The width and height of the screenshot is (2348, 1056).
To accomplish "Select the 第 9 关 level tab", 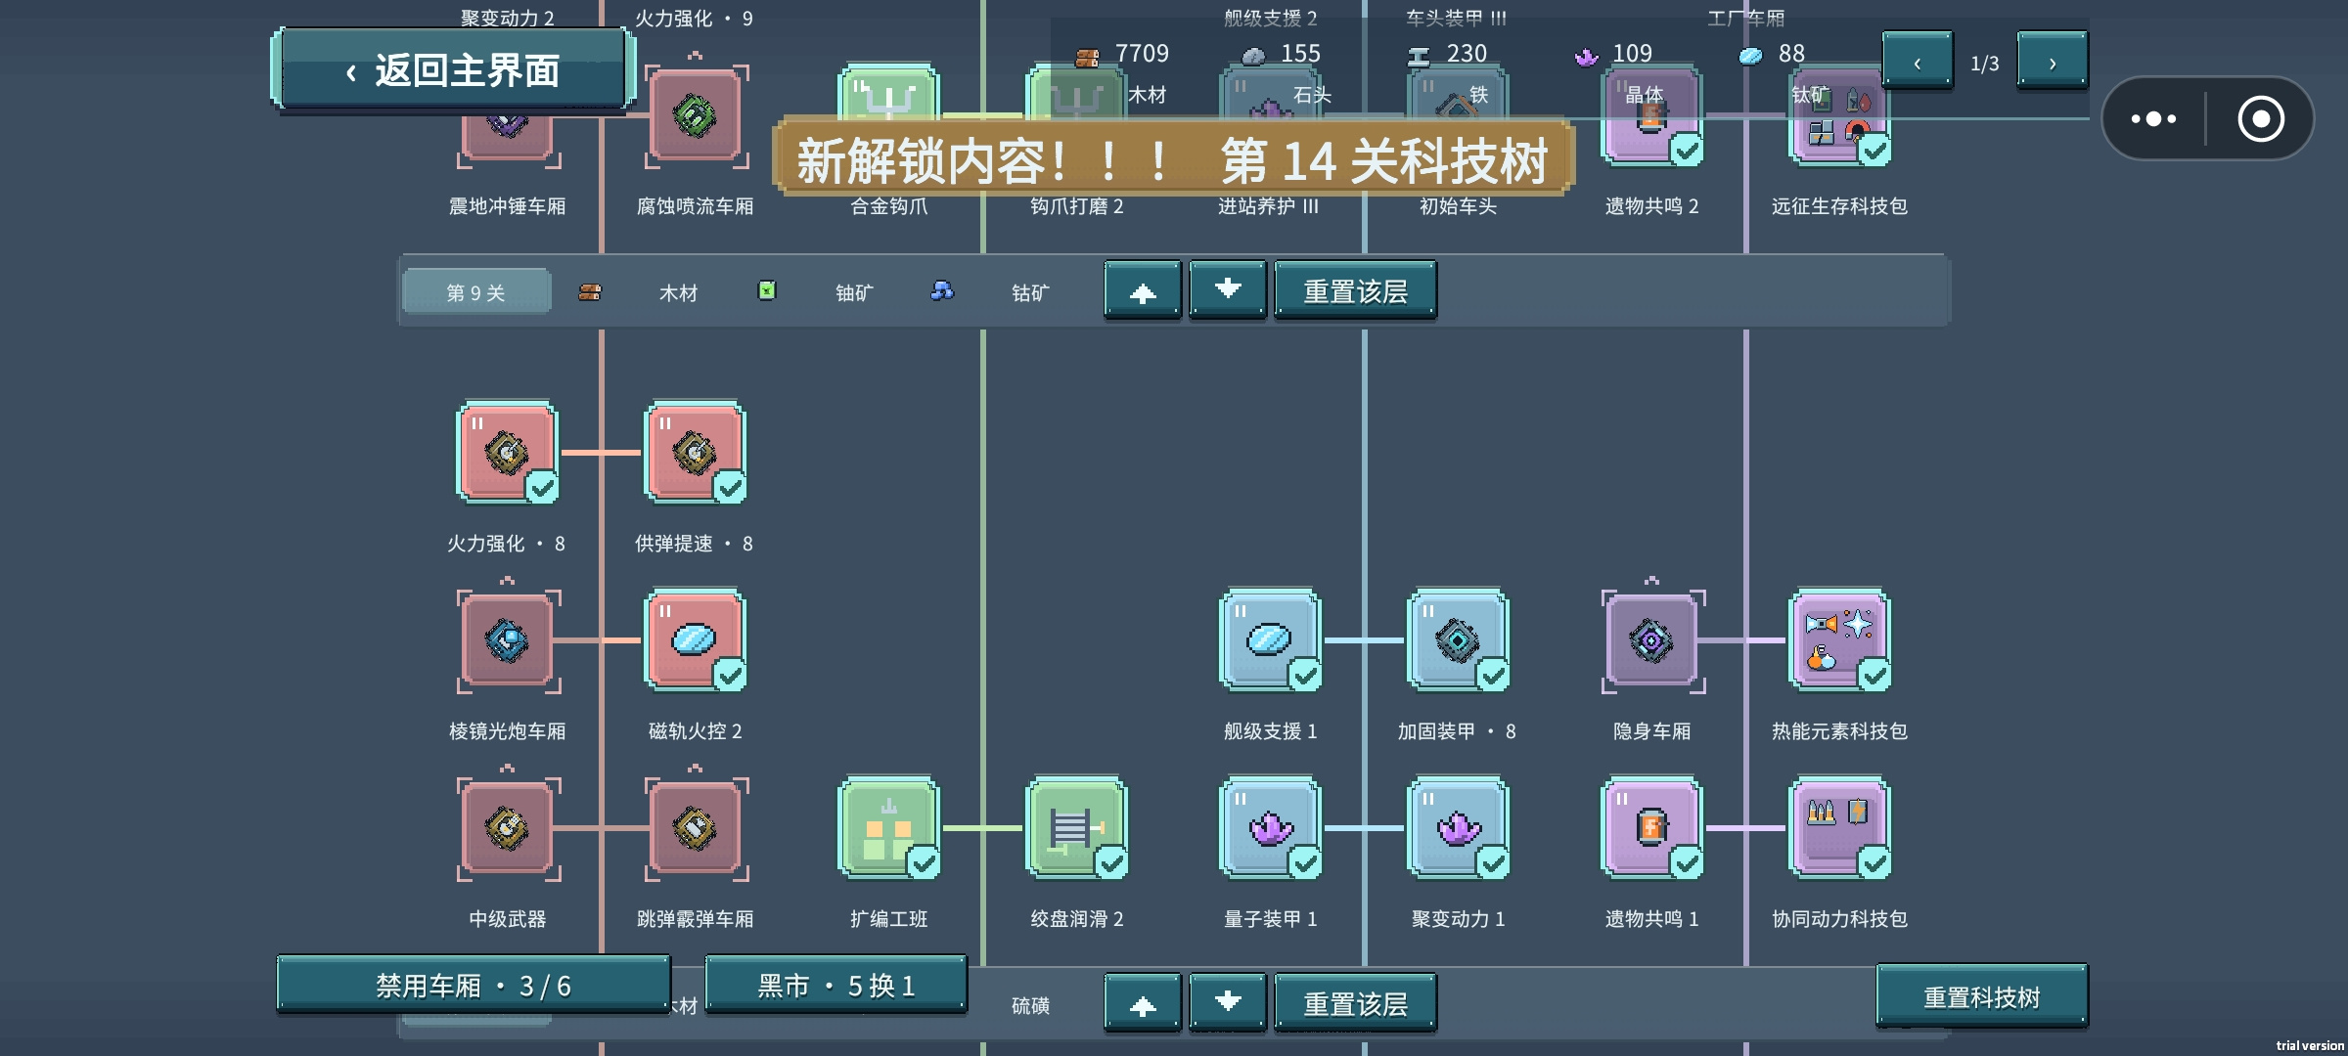I will coord(476,291).
